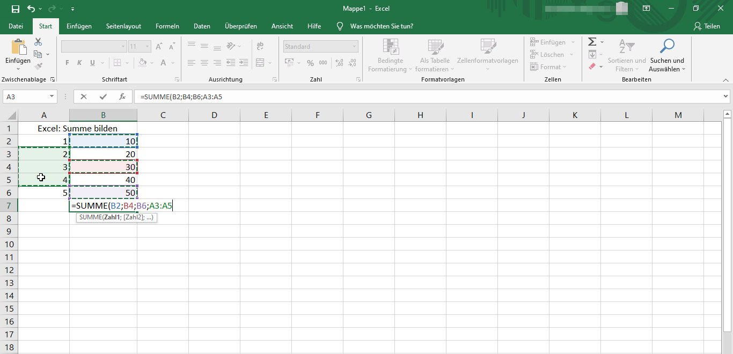The width and height of the screenshot is (733, 354).
Task: Switch to the Formeln tab
Action: (x=167, y=26)
